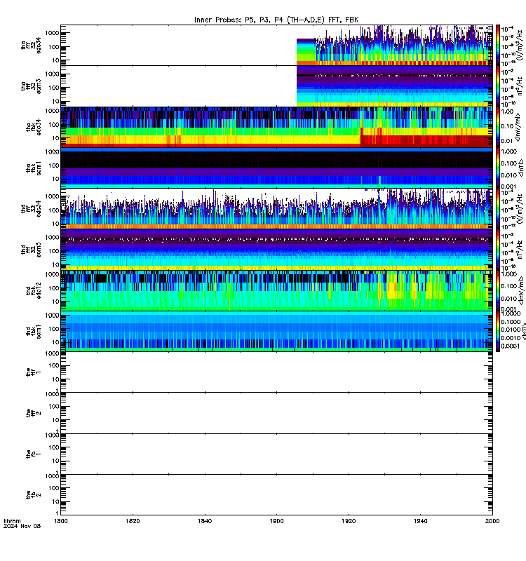Click the 1940 time axis label
This screenshot has height=561, width=526.
[x=420, y=521]
